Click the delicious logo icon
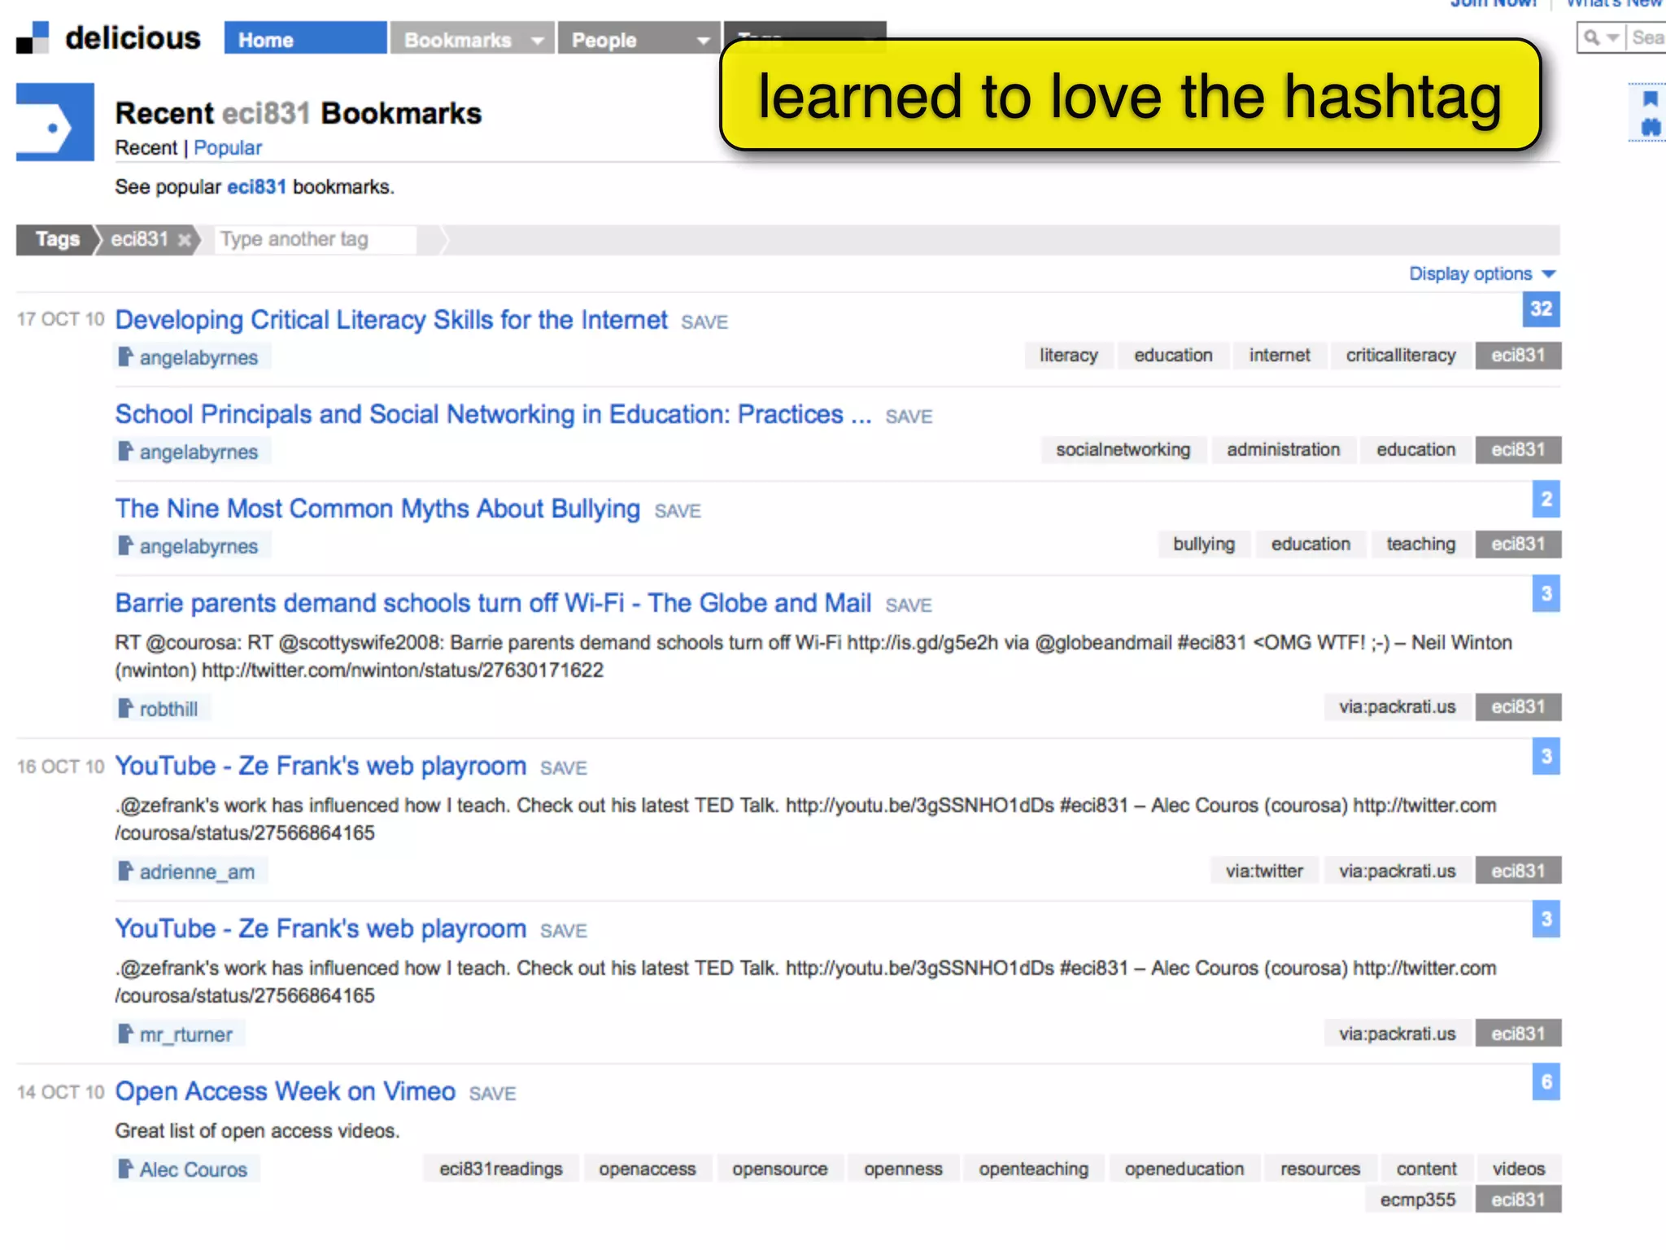The image size is (1666, 1250). click(x=33, y=37)
